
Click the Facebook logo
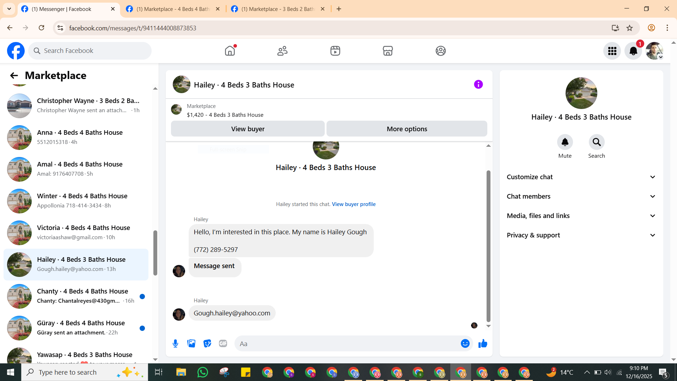[16, 51]
